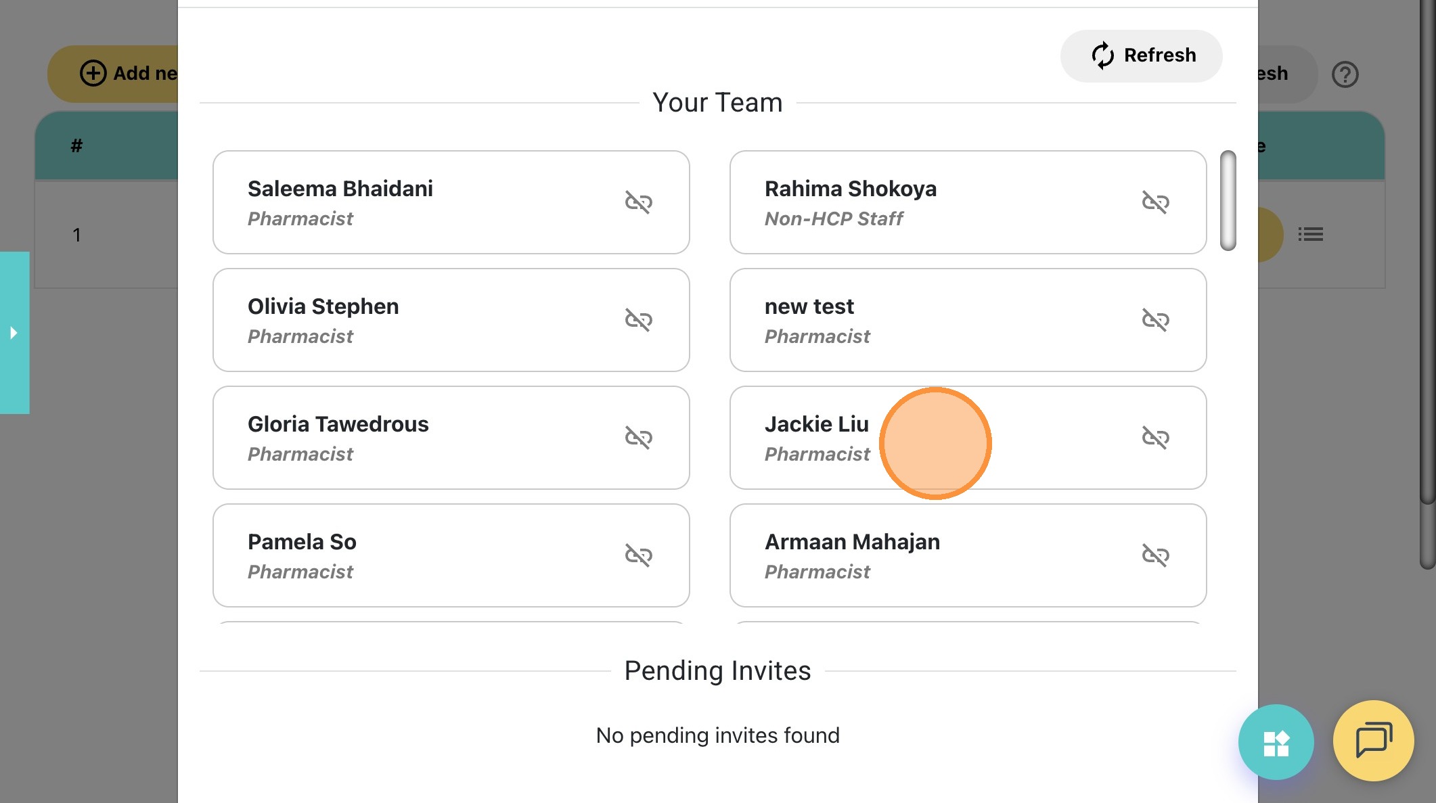Unlink Saleema Bhaidani from the team
Image resolution: width=1436 pixels, height=803 pixels.
click(x=638, y=202)
